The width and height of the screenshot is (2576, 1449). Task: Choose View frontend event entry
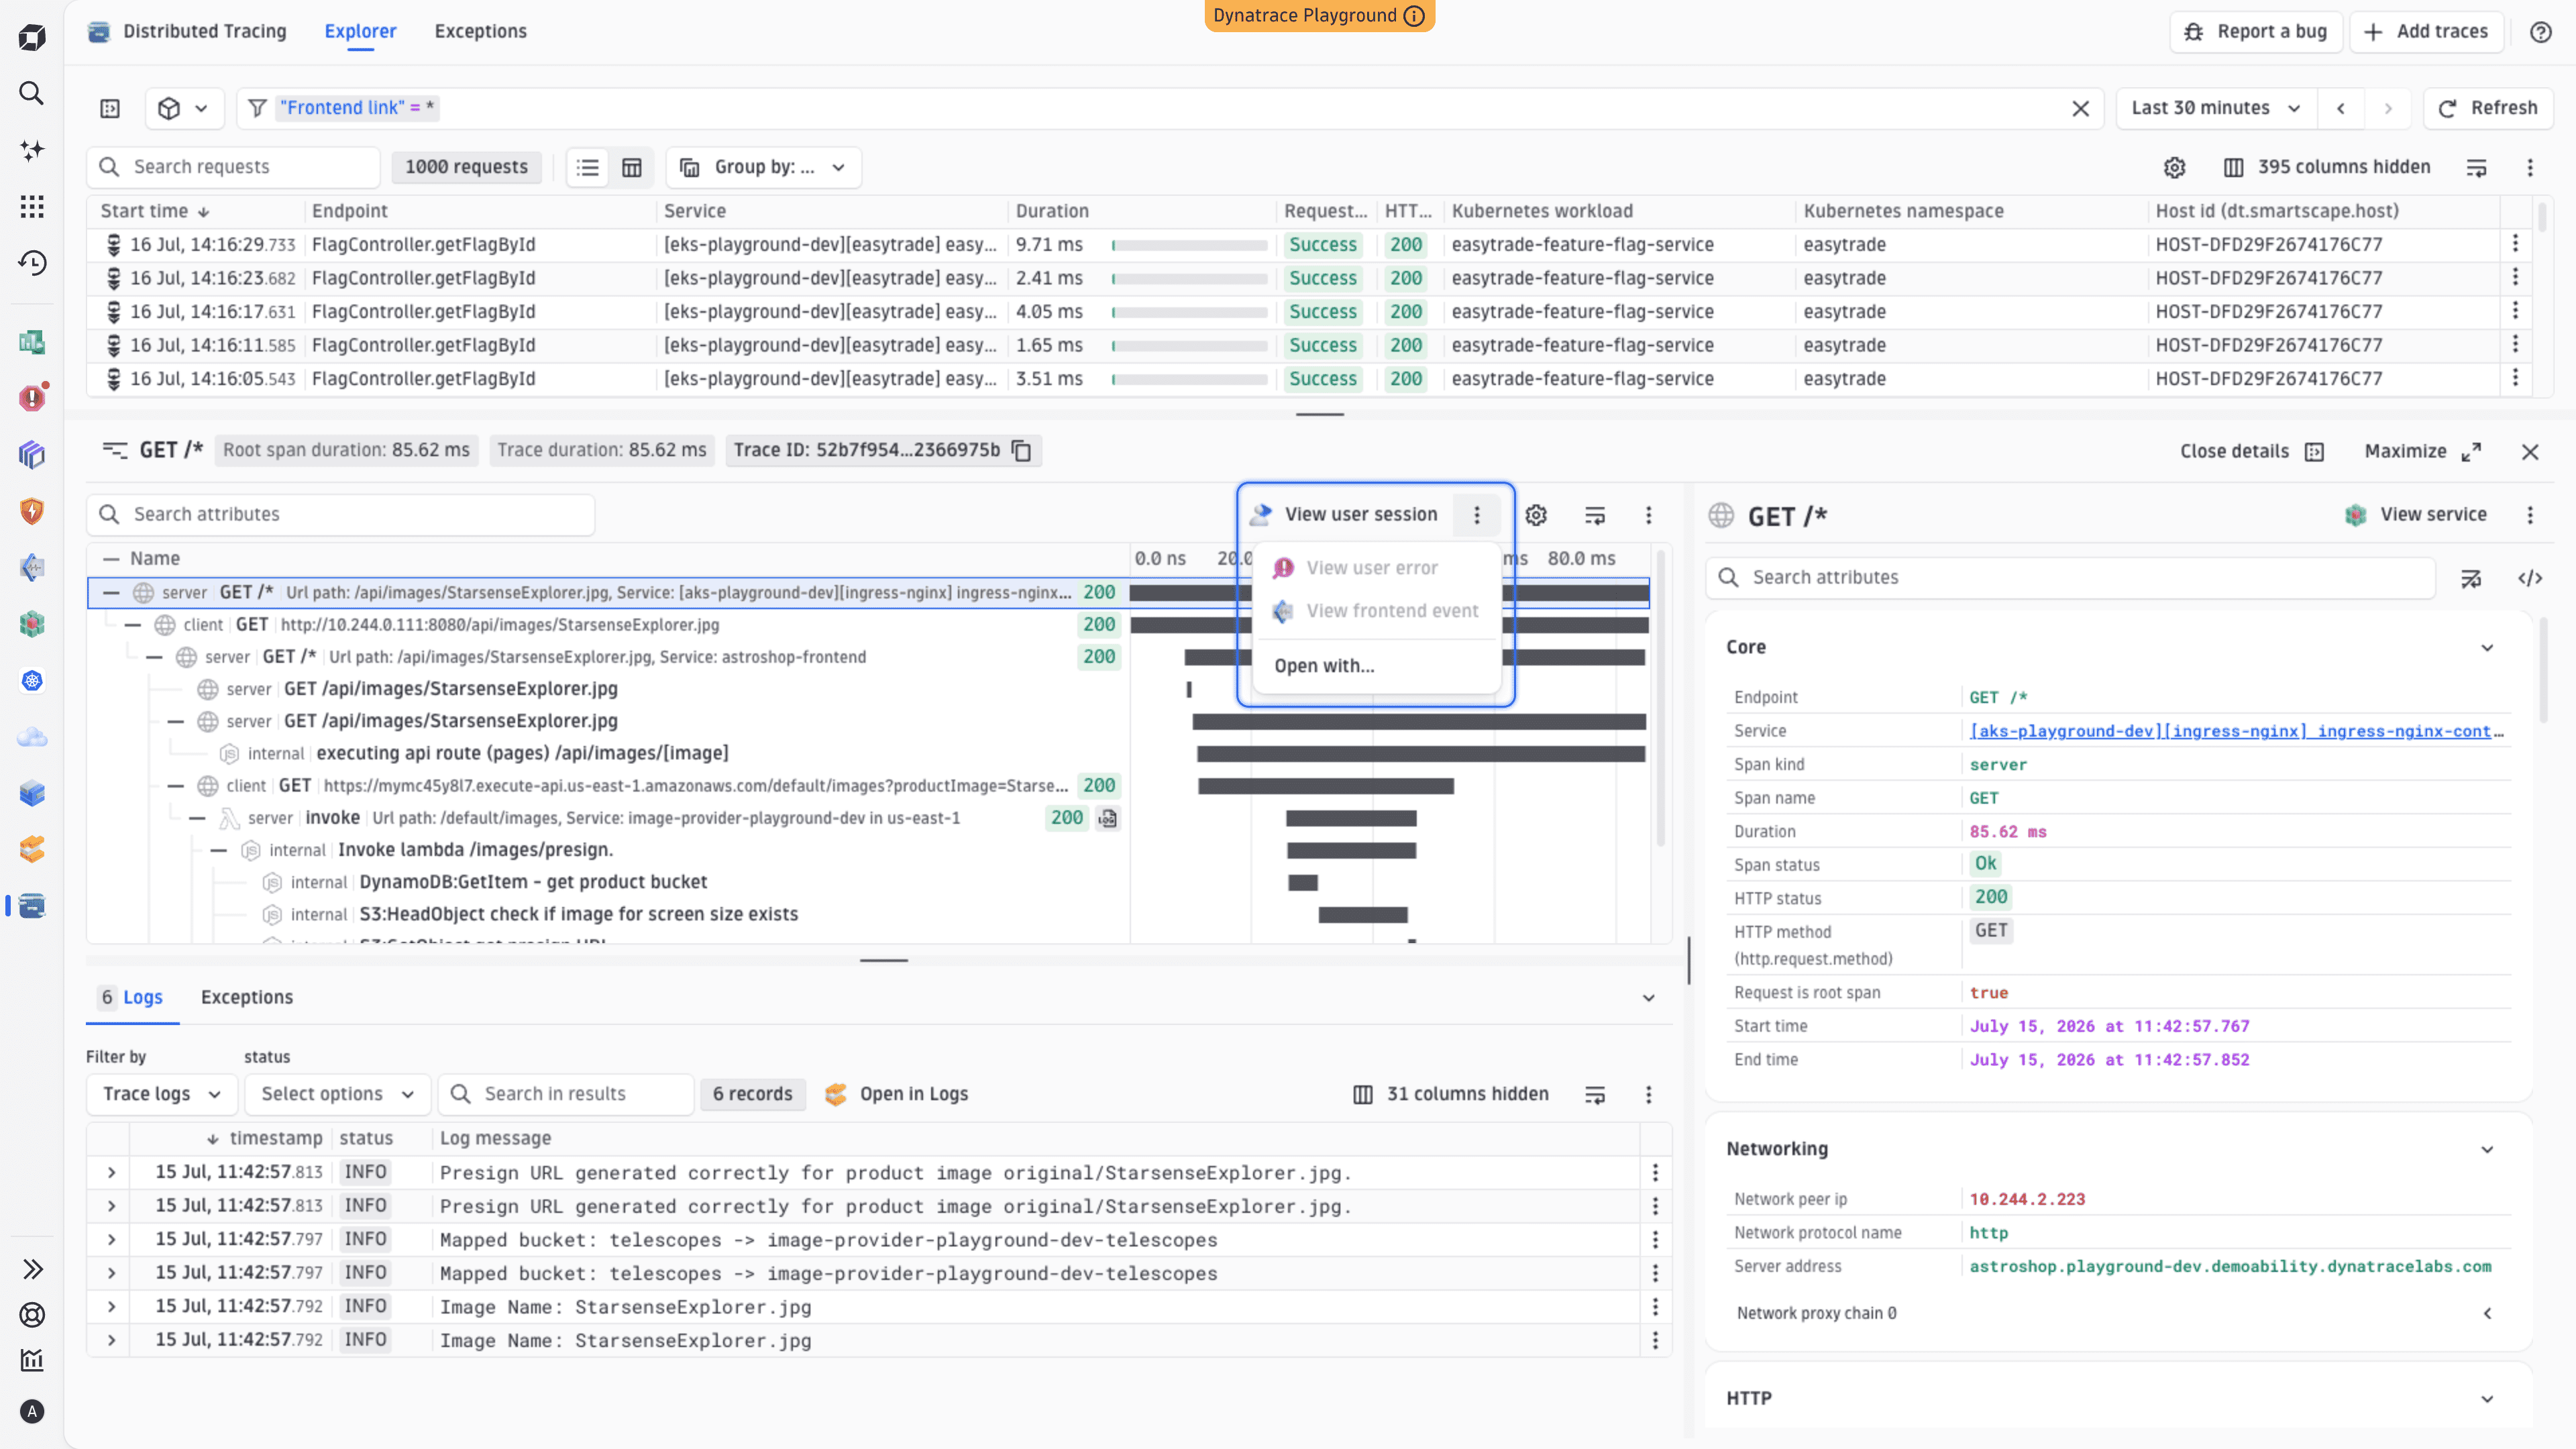(x=1376, y=611)
